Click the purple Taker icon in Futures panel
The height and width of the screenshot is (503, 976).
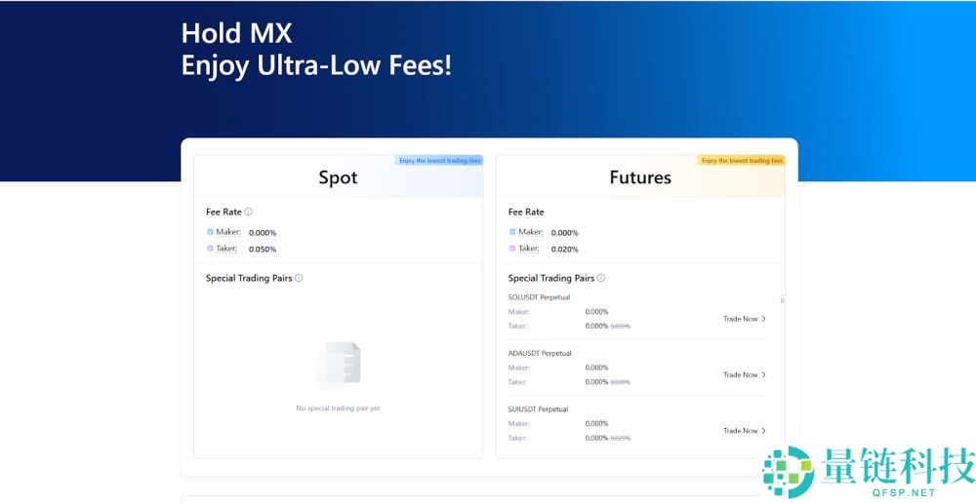pyautogui.click(x=512, y=249)
